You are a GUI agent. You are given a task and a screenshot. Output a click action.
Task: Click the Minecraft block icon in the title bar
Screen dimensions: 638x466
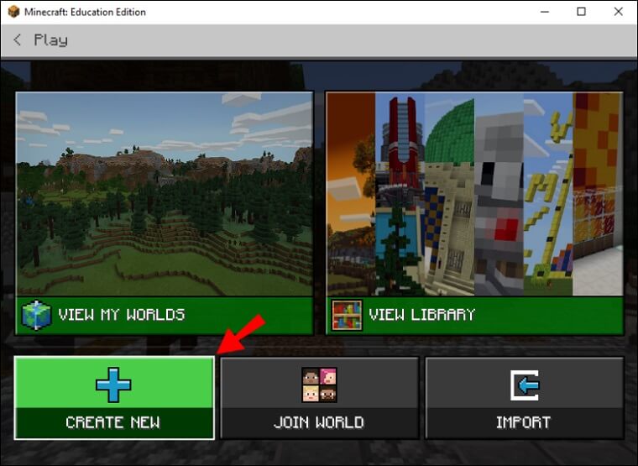pyautogui.click(x=13, y=12)
